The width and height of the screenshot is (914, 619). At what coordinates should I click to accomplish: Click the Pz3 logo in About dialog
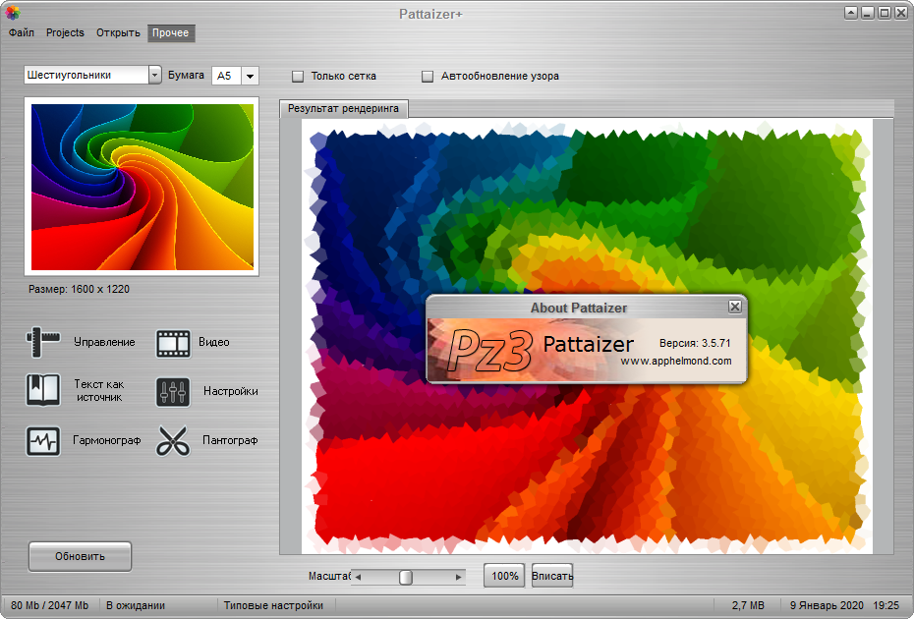coord(489,351)
